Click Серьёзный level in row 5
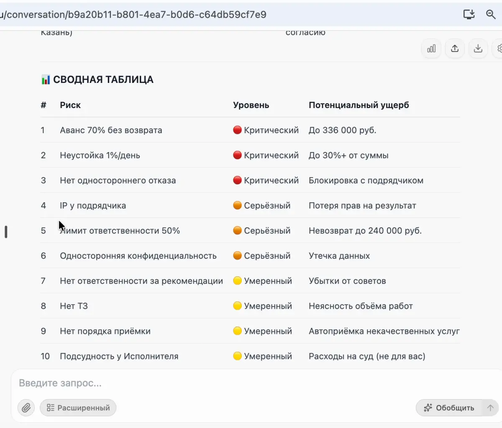Screen dimensions: 502x428 (x=262, y=231)
